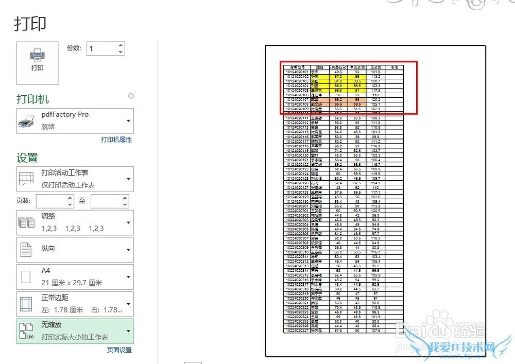
Task: Open the 页面设置 page setup link
Action: (x=119, y=350)
